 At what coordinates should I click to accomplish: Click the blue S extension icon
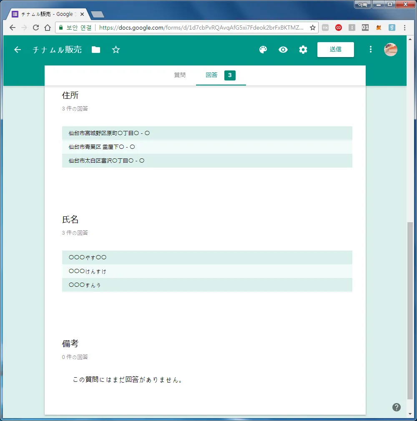click(392, 28)
